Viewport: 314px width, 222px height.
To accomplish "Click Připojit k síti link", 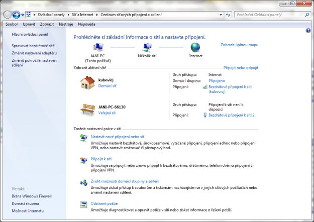I will (x=101, y=159).
